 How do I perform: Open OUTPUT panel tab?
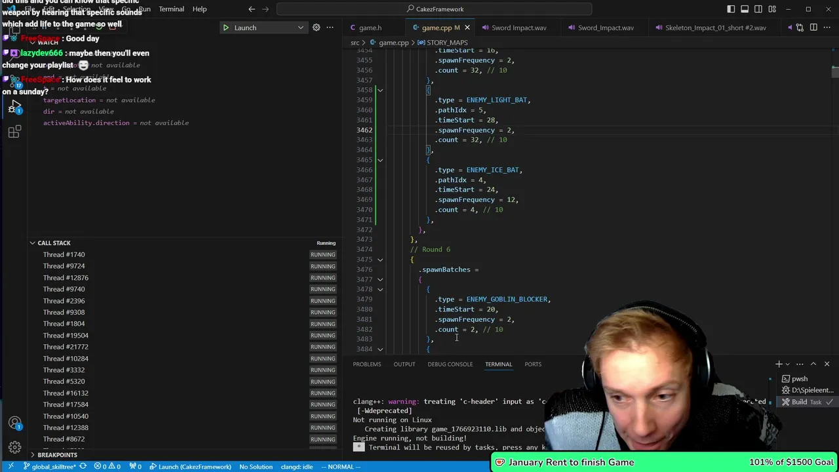pyautogui.click(x=404, y=364)
